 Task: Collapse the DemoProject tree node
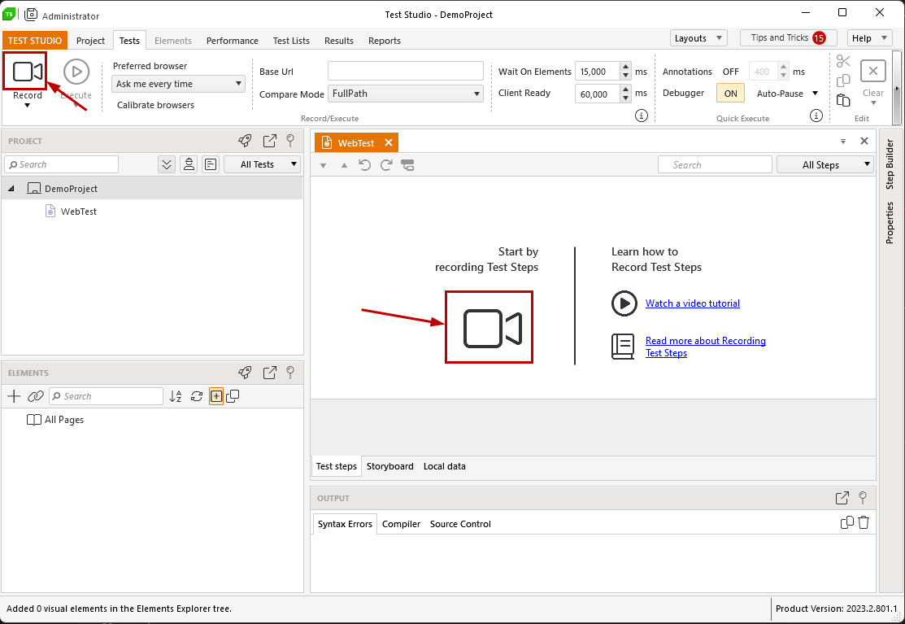coord(11,188)
